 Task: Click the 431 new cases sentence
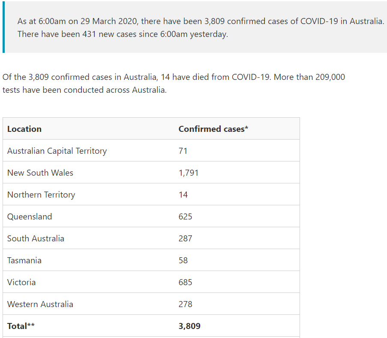123,34
